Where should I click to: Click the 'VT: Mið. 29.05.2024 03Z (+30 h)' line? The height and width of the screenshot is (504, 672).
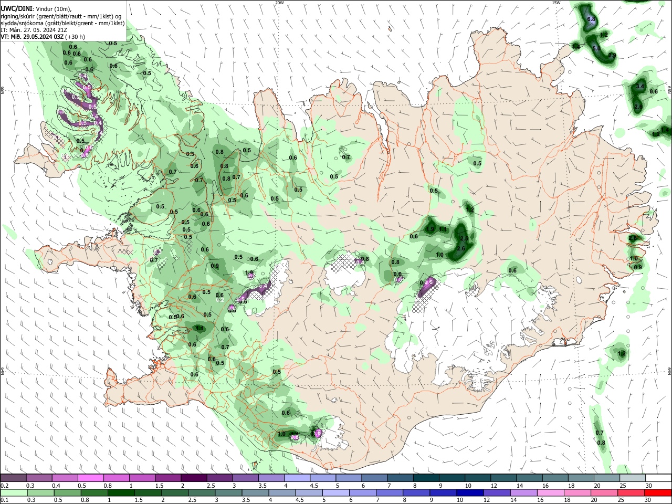coord(43,37)
